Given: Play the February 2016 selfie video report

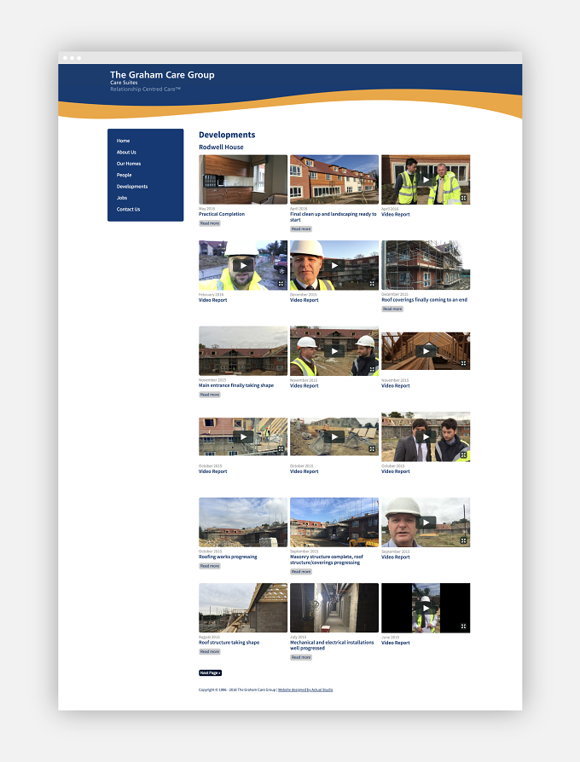Looking at the screenshot, I should coord(243,265).
